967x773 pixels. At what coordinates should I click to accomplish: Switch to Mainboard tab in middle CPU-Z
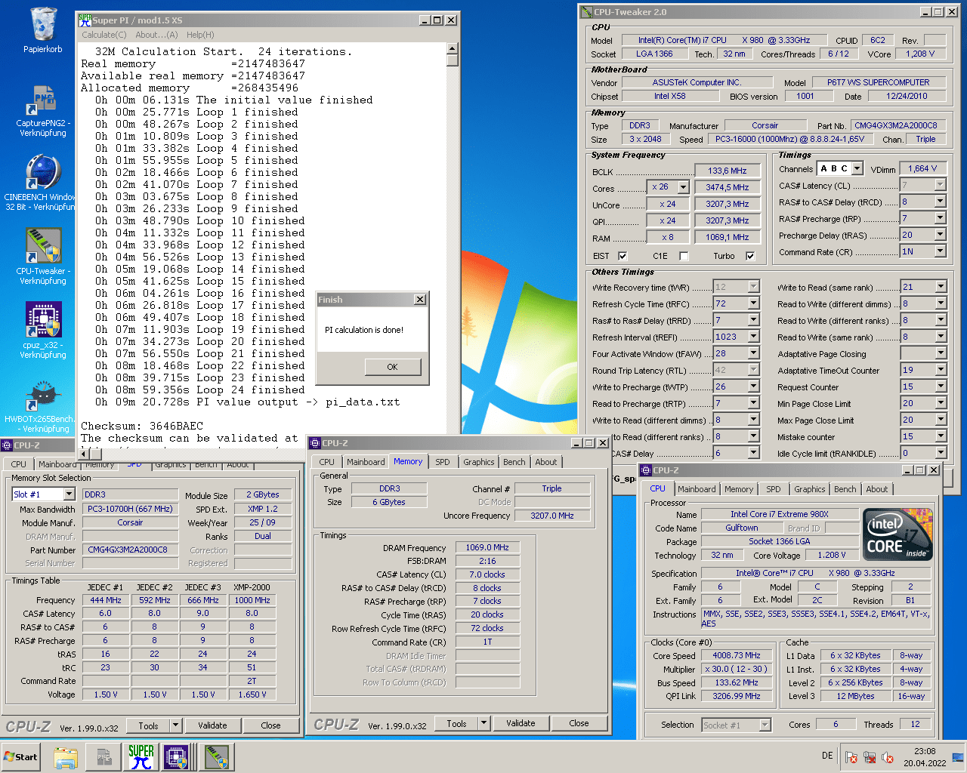tap(366, 462)
